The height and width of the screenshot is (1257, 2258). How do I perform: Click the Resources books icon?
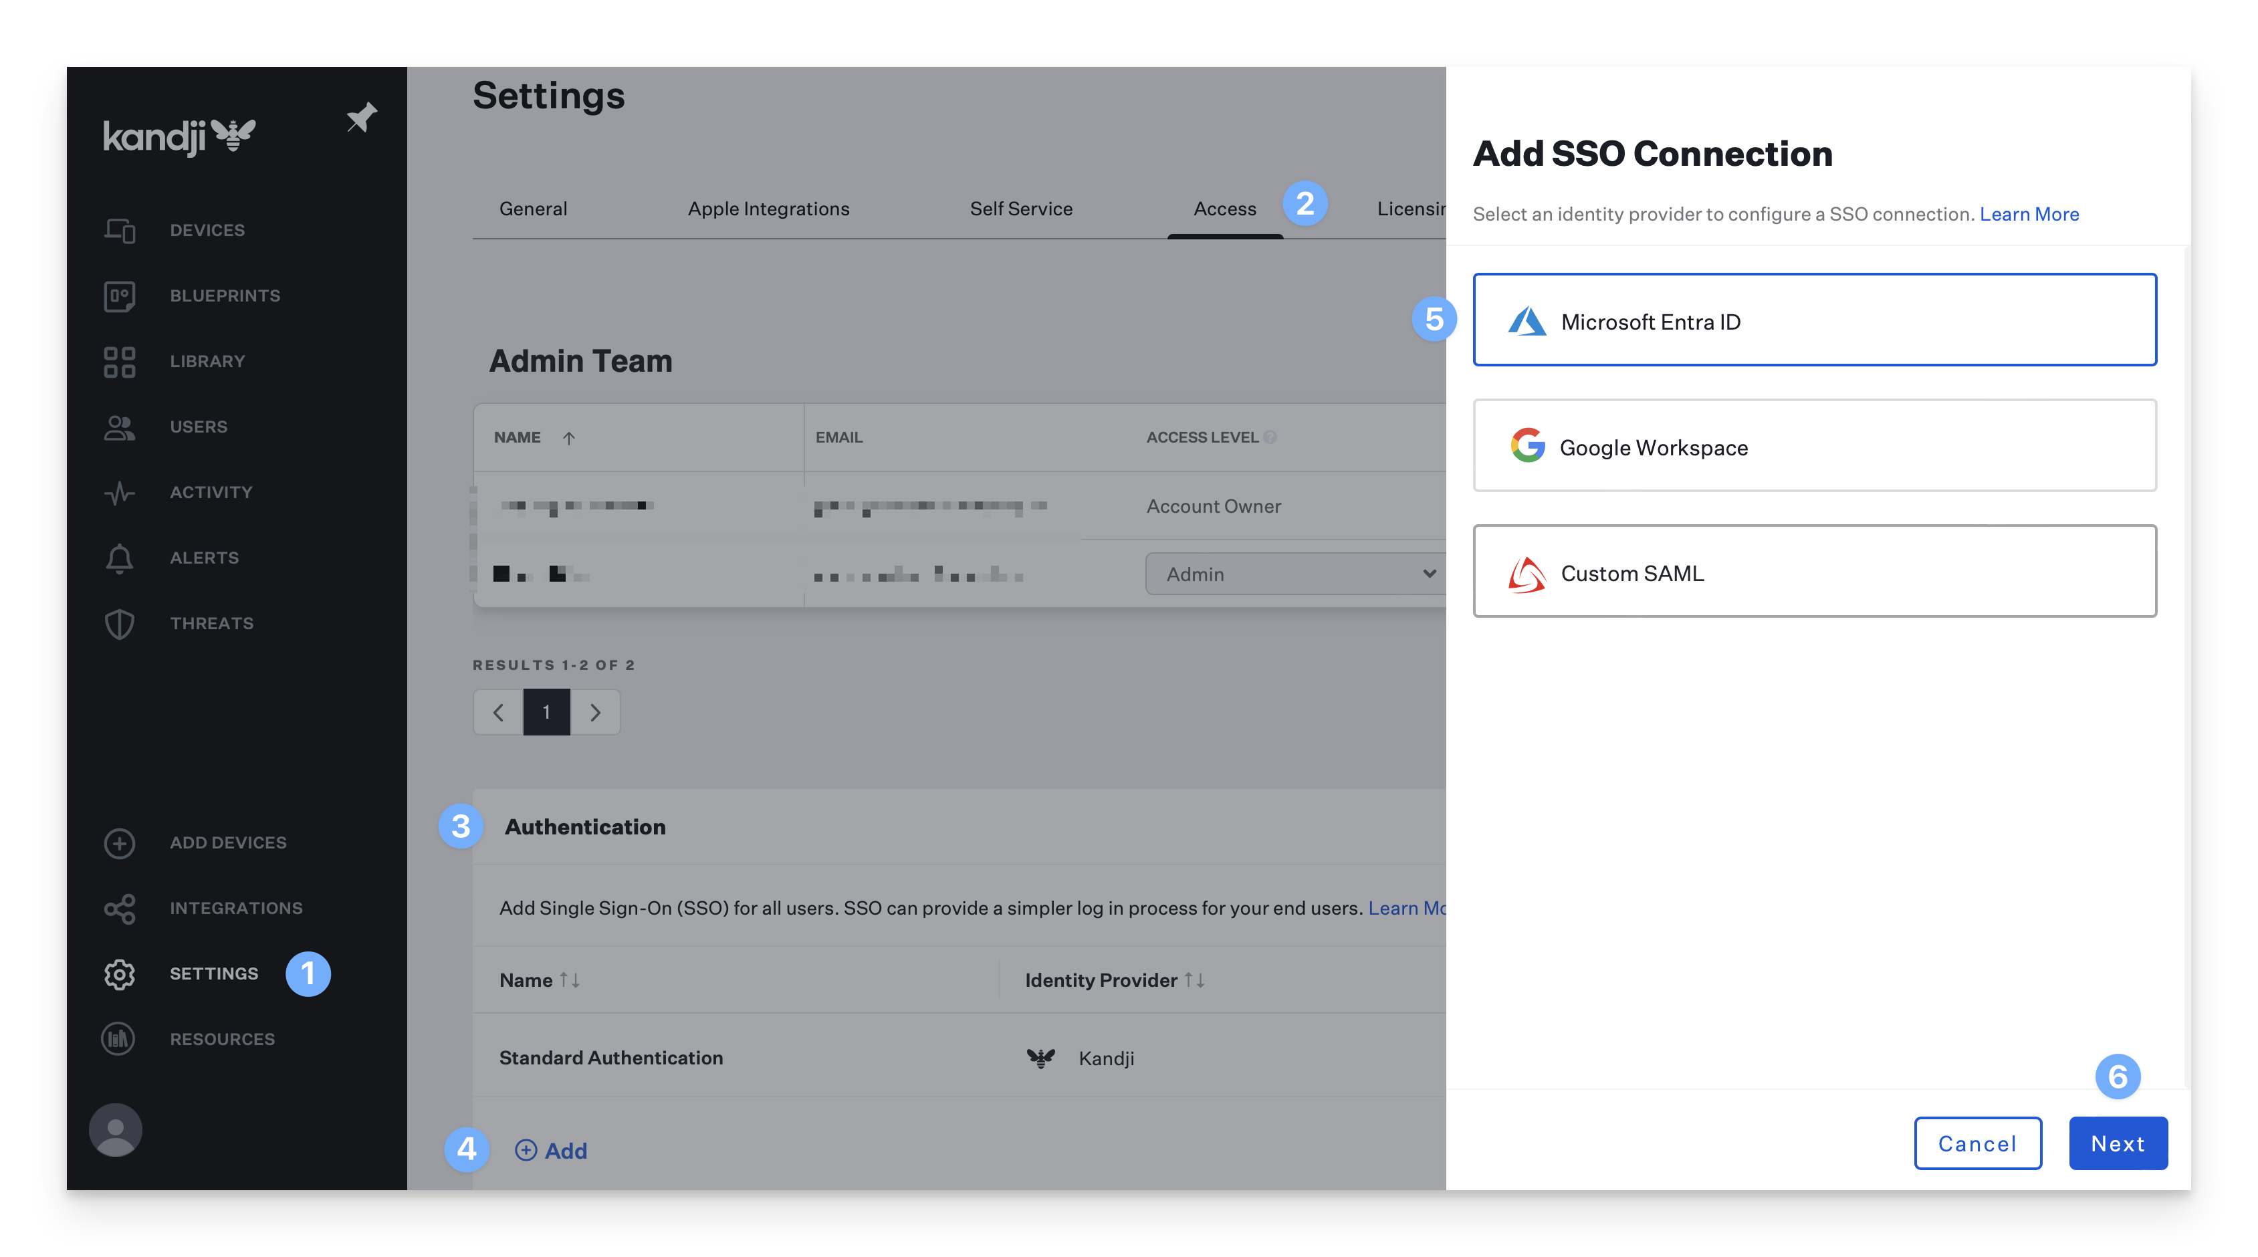pyautogui.click(x=118, y=1040)
